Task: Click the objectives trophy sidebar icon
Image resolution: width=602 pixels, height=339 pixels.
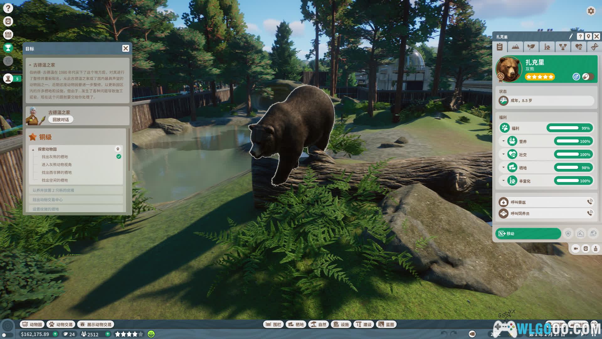Action: 8,48
